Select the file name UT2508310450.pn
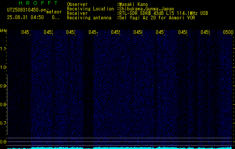This screenshot has width=235, height=149. pyautogui.click(x=27, y=10)
